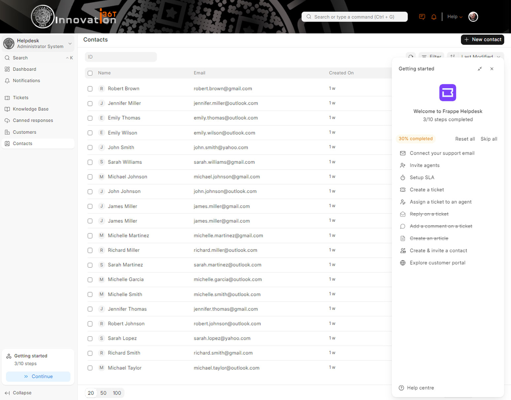Select the Robert Brown checkbox
Image resolution: width=511 pixels, height=400 pixels.
pyautogui.click(x=90, y=89)
